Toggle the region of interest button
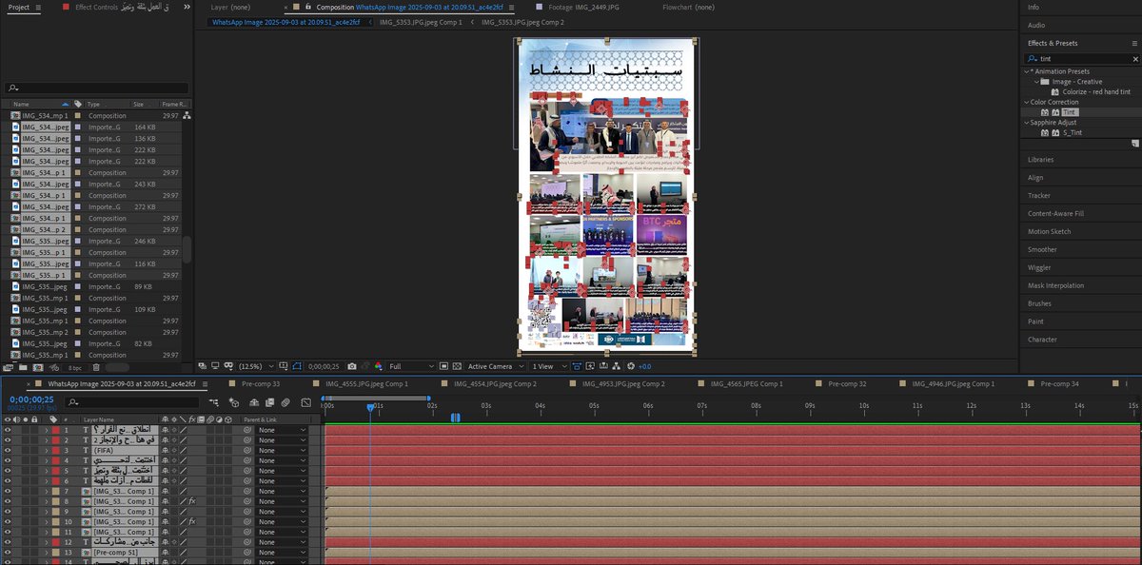 444,366
